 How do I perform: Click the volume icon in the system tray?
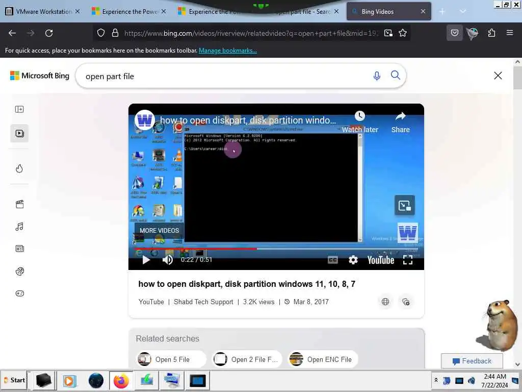(472, 380)
